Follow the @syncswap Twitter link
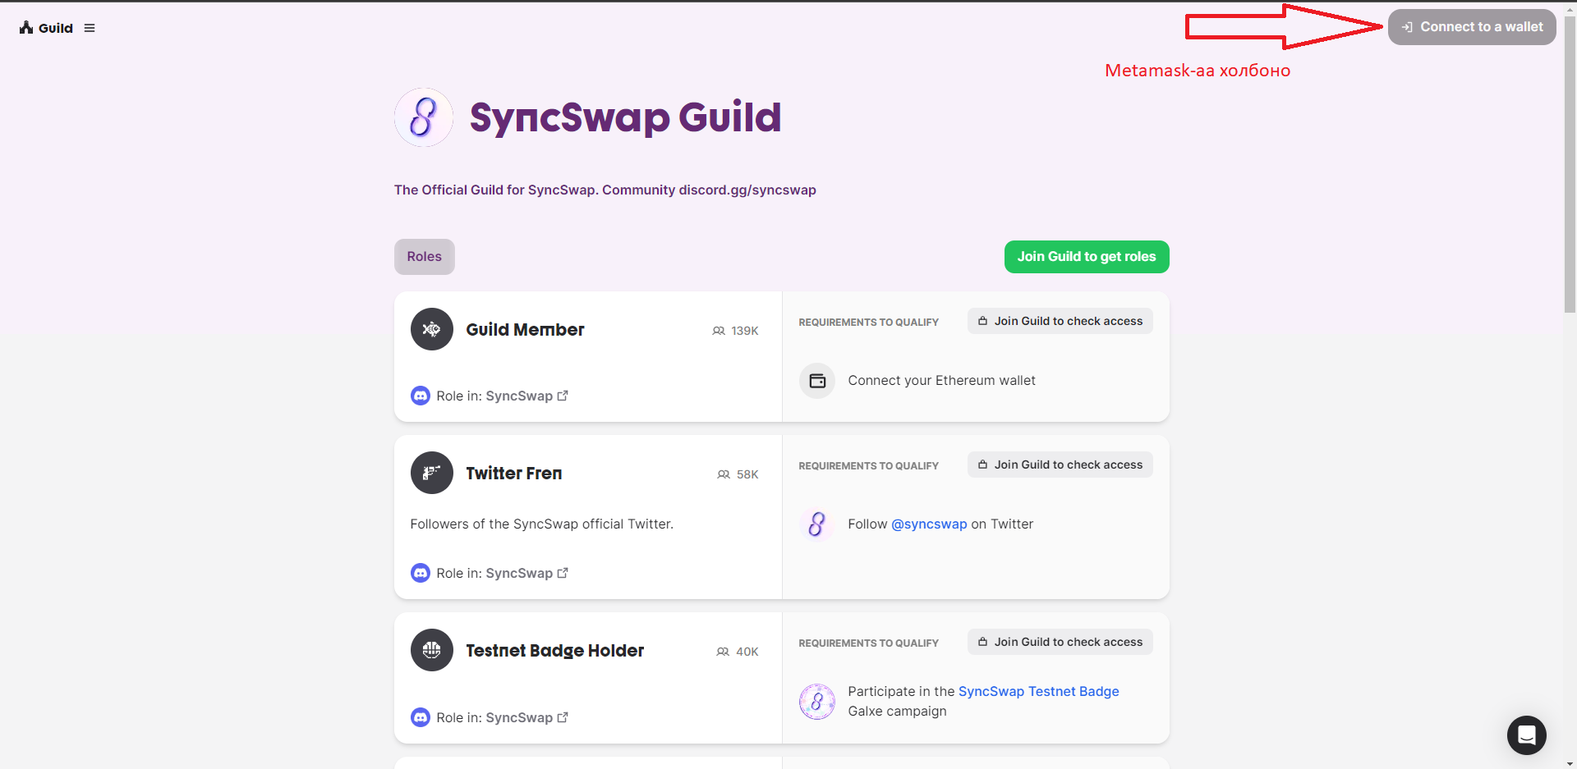Image resolution: width=1577 pixels, height=769 pixels. (928, 524)
